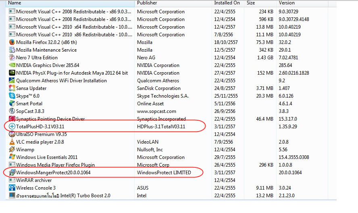Sort list by Name column header
Image resolution: width=358 pixels, height=213 pixels.
point(70,3)
